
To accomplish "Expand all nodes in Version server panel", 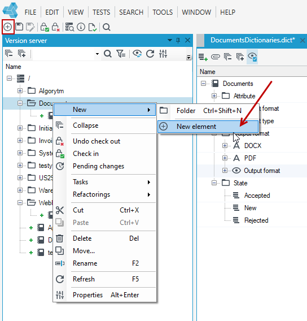I will (21, 54).
